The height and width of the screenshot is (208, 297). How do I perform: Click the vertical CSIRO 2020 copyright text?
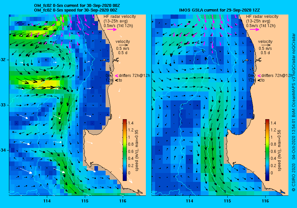pos(294,112)
